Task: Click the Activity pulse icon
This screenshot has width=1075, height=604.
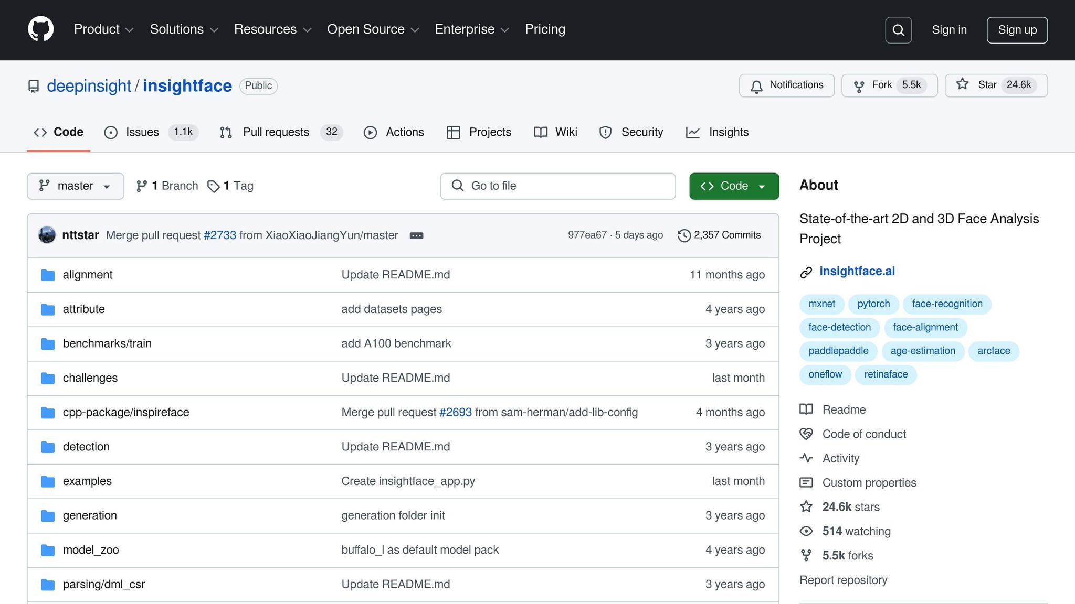Action: pyautogui.click(x=806, y=458)
